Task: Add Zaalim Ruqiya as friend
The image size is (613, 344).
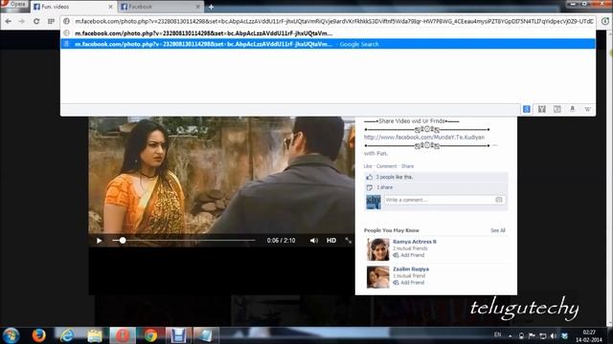Action: coord(409,283)
